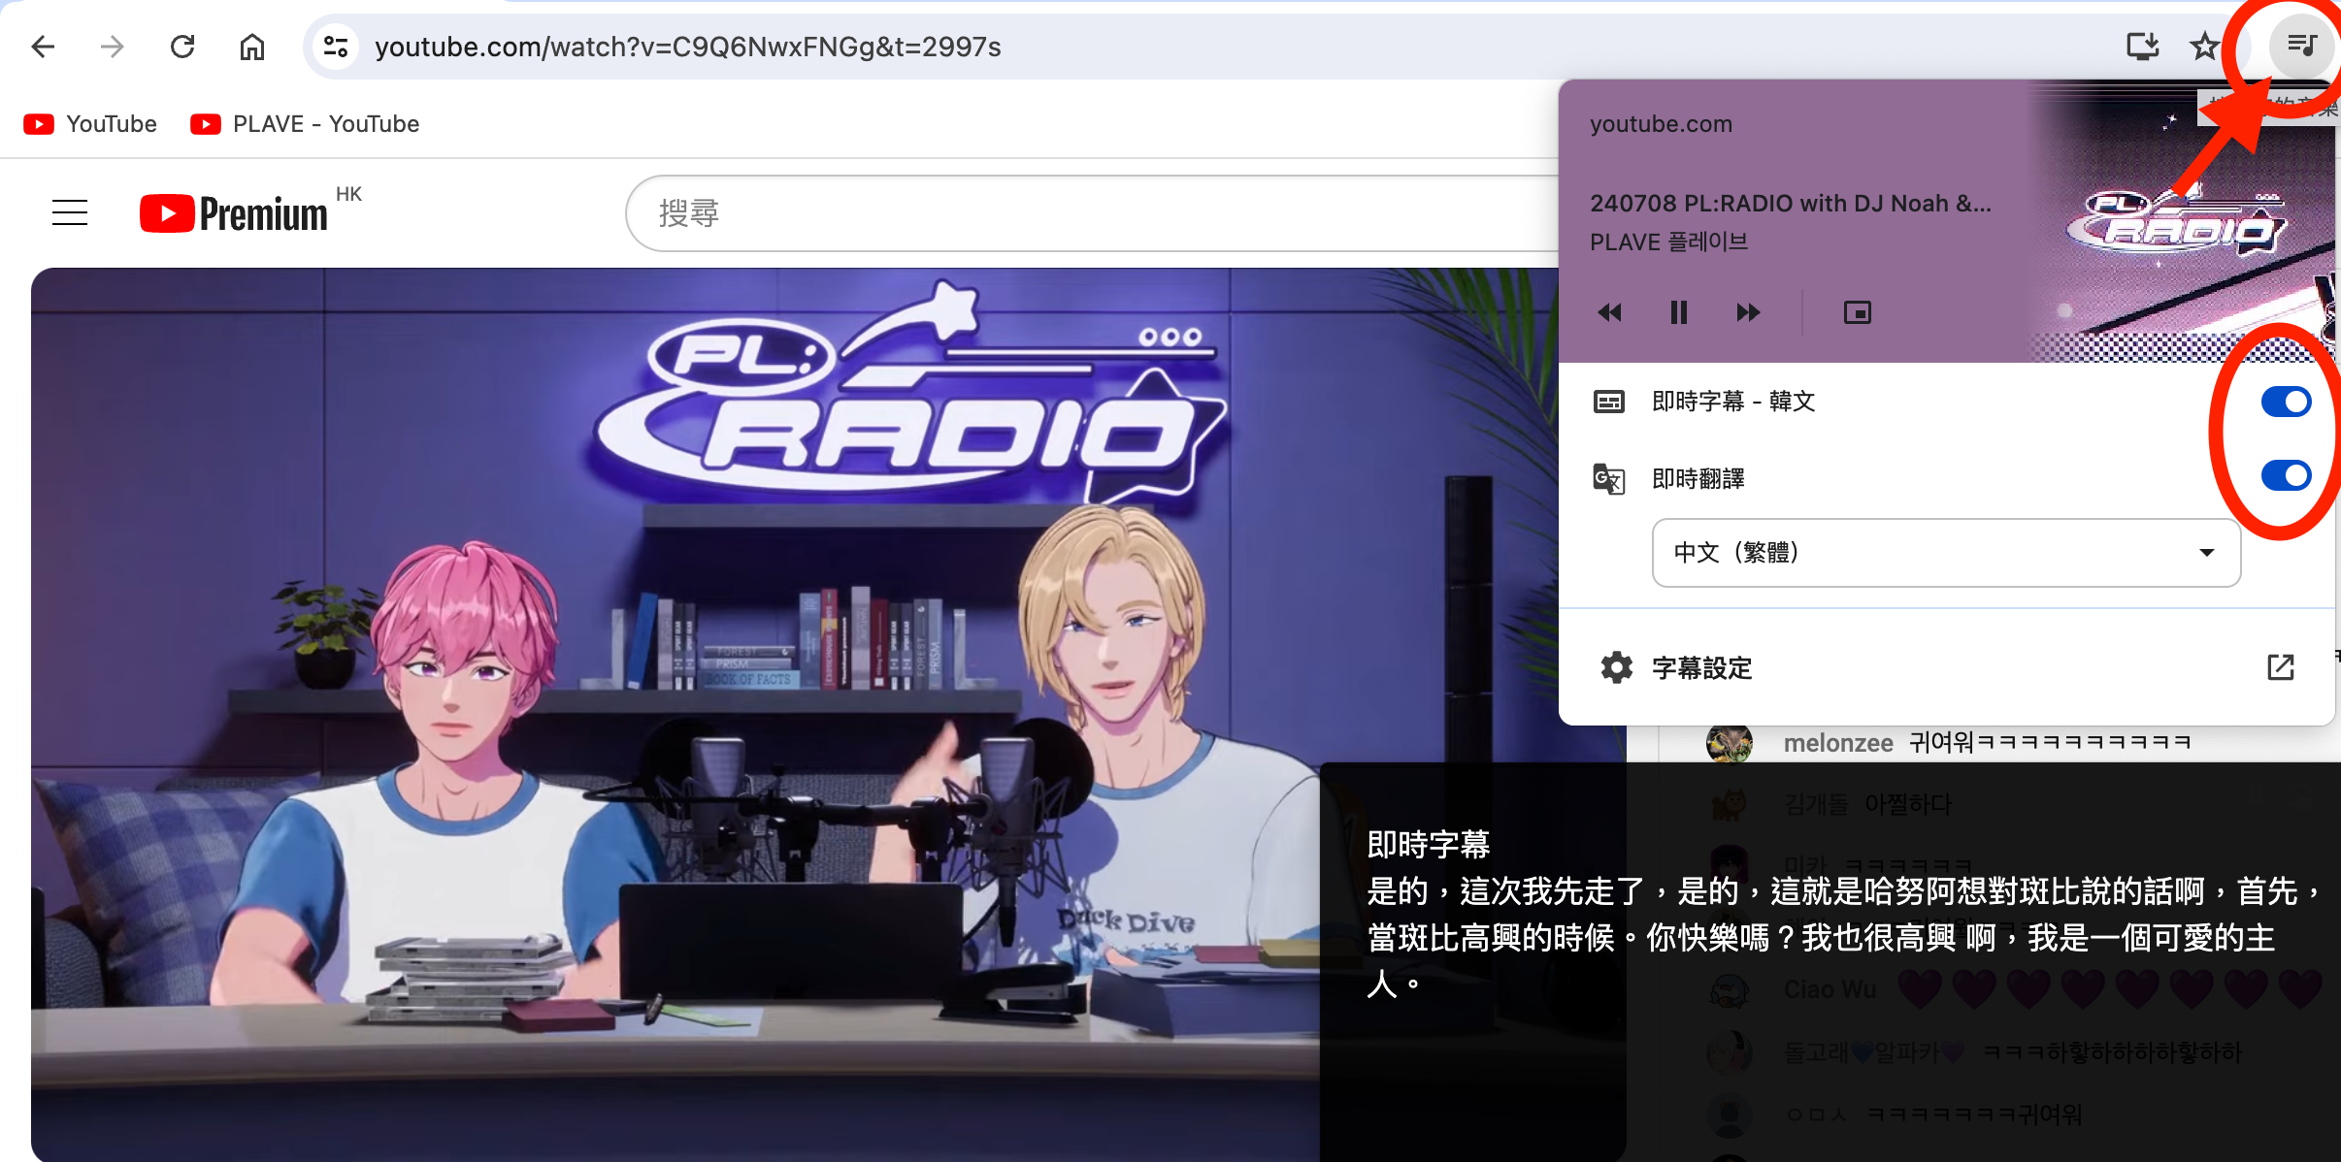Click the browser forward arrow

tap(113, 47)
